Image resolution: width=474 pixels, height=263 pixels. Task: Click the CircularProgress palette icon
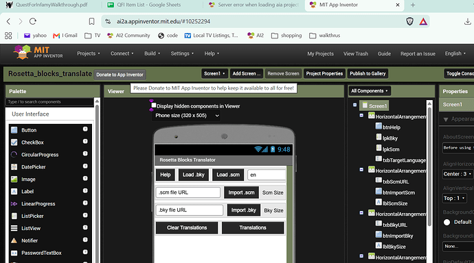tap(14, 155)
